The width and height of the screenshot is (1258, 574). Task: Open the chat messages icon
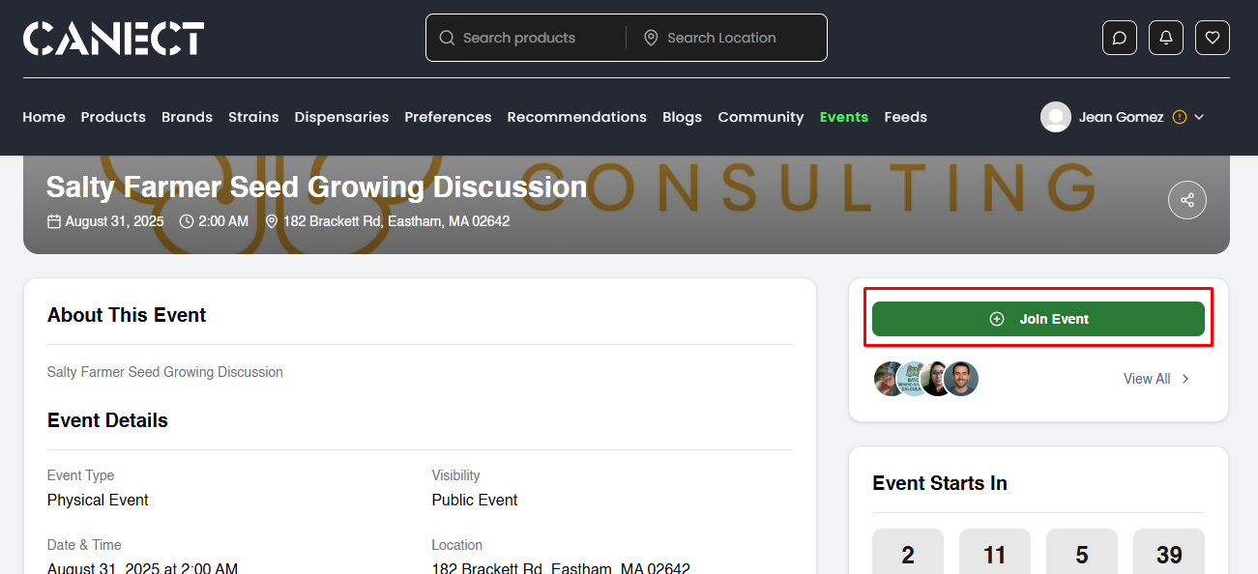pos(1119,38)
